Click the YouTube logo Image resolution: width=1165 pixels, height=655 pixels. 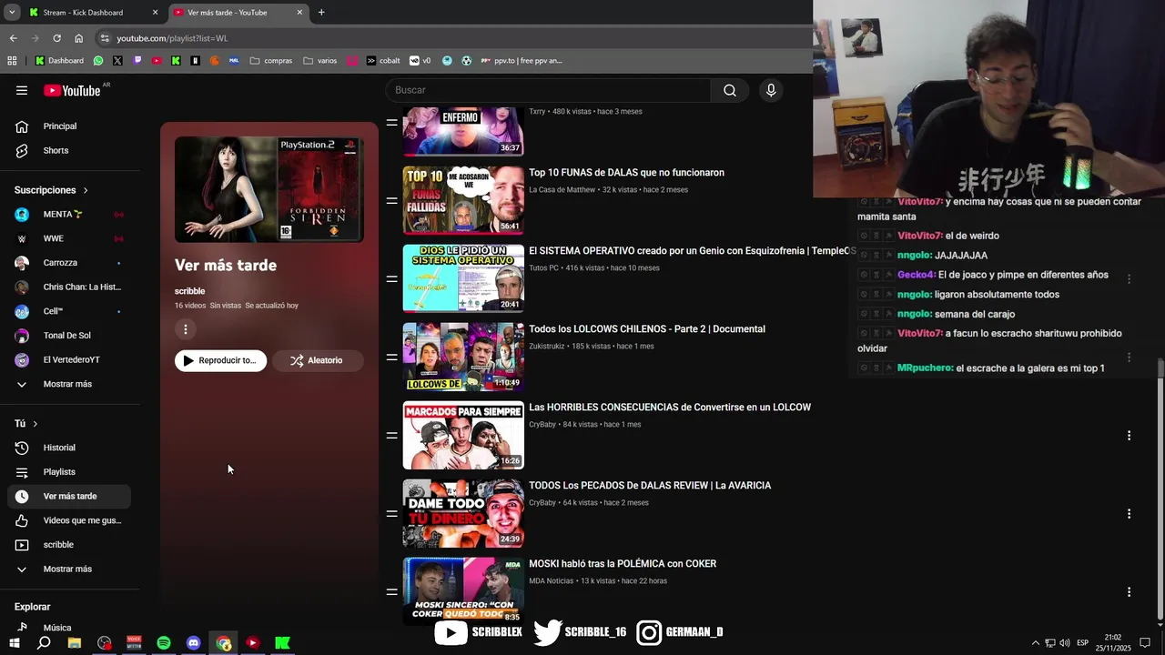[72, 90]
